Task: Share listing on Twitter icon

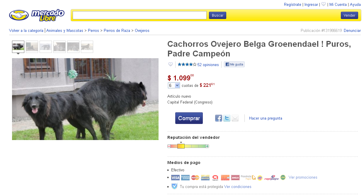Action: pos(227,118)
